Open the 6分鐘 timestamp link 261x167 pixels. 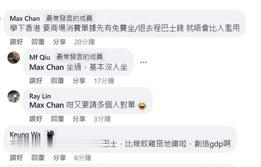(x=83, y=158)
